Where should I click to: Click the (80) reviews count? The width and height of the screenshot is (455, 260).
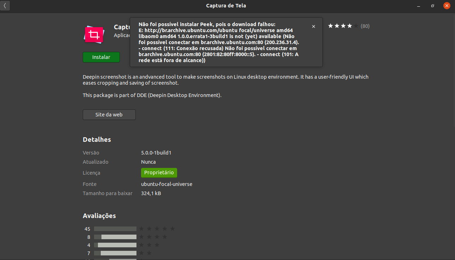pos(365,26)
